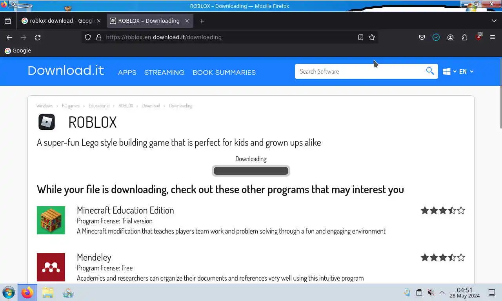The image size is (502, 301).
Task: Open file manager from taskbar
Action: click(48, 292)
